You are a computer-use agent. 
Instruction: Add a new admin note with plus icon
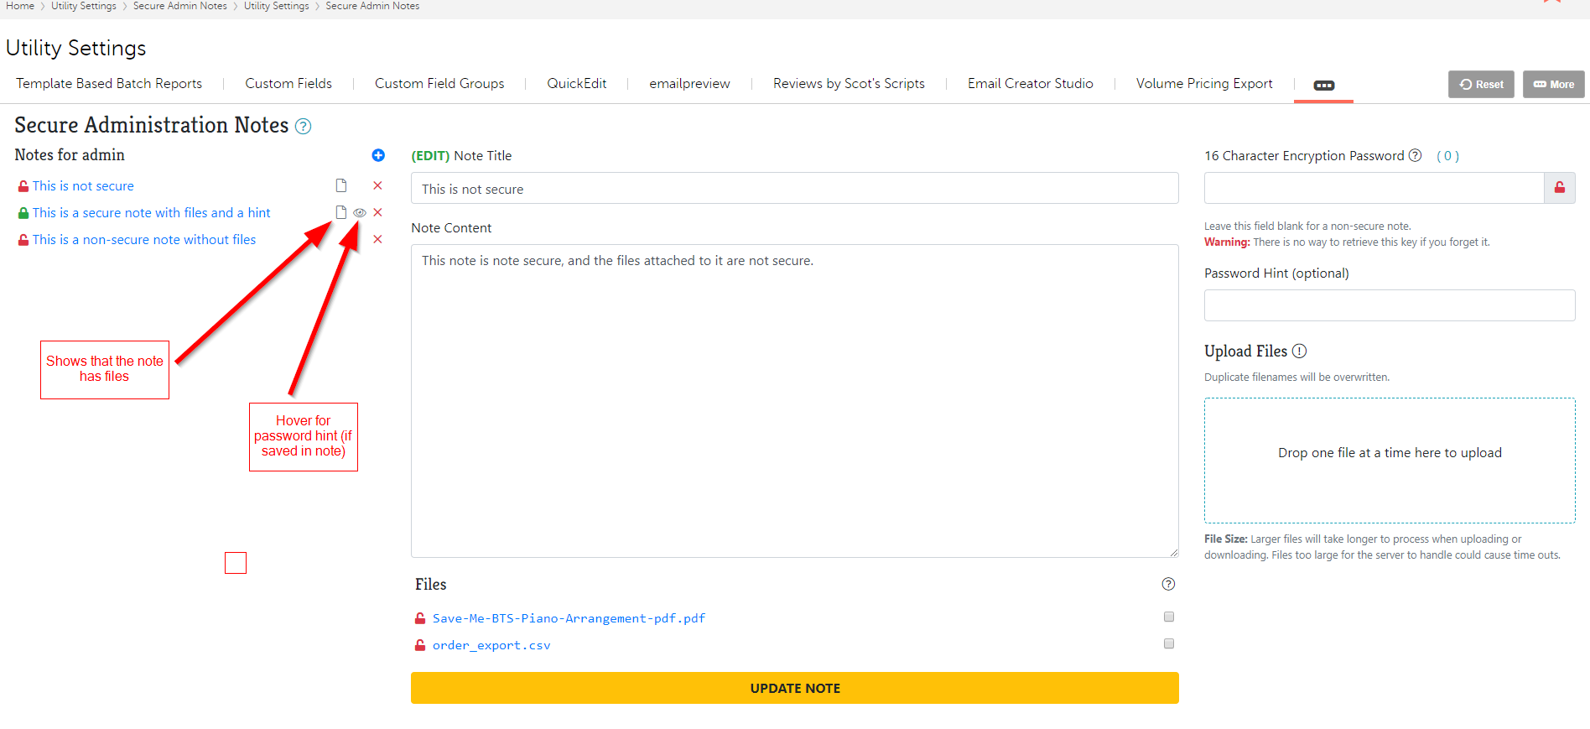pyautogui.click(x=378, y=155)
